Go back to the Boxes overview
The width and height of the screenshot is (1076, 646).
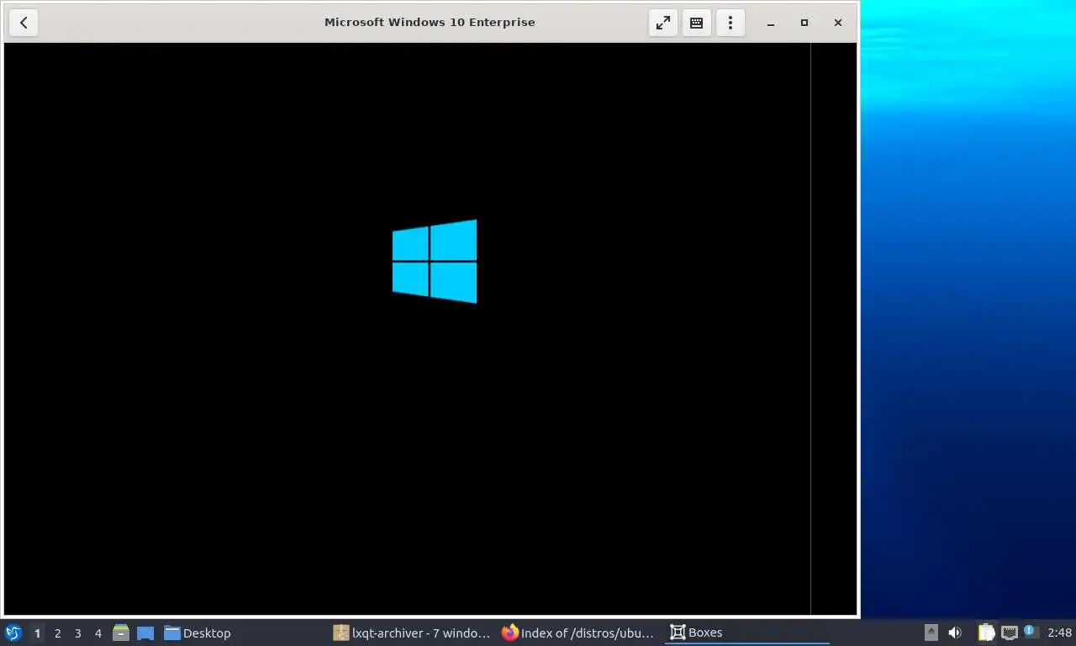click(24, 23)
